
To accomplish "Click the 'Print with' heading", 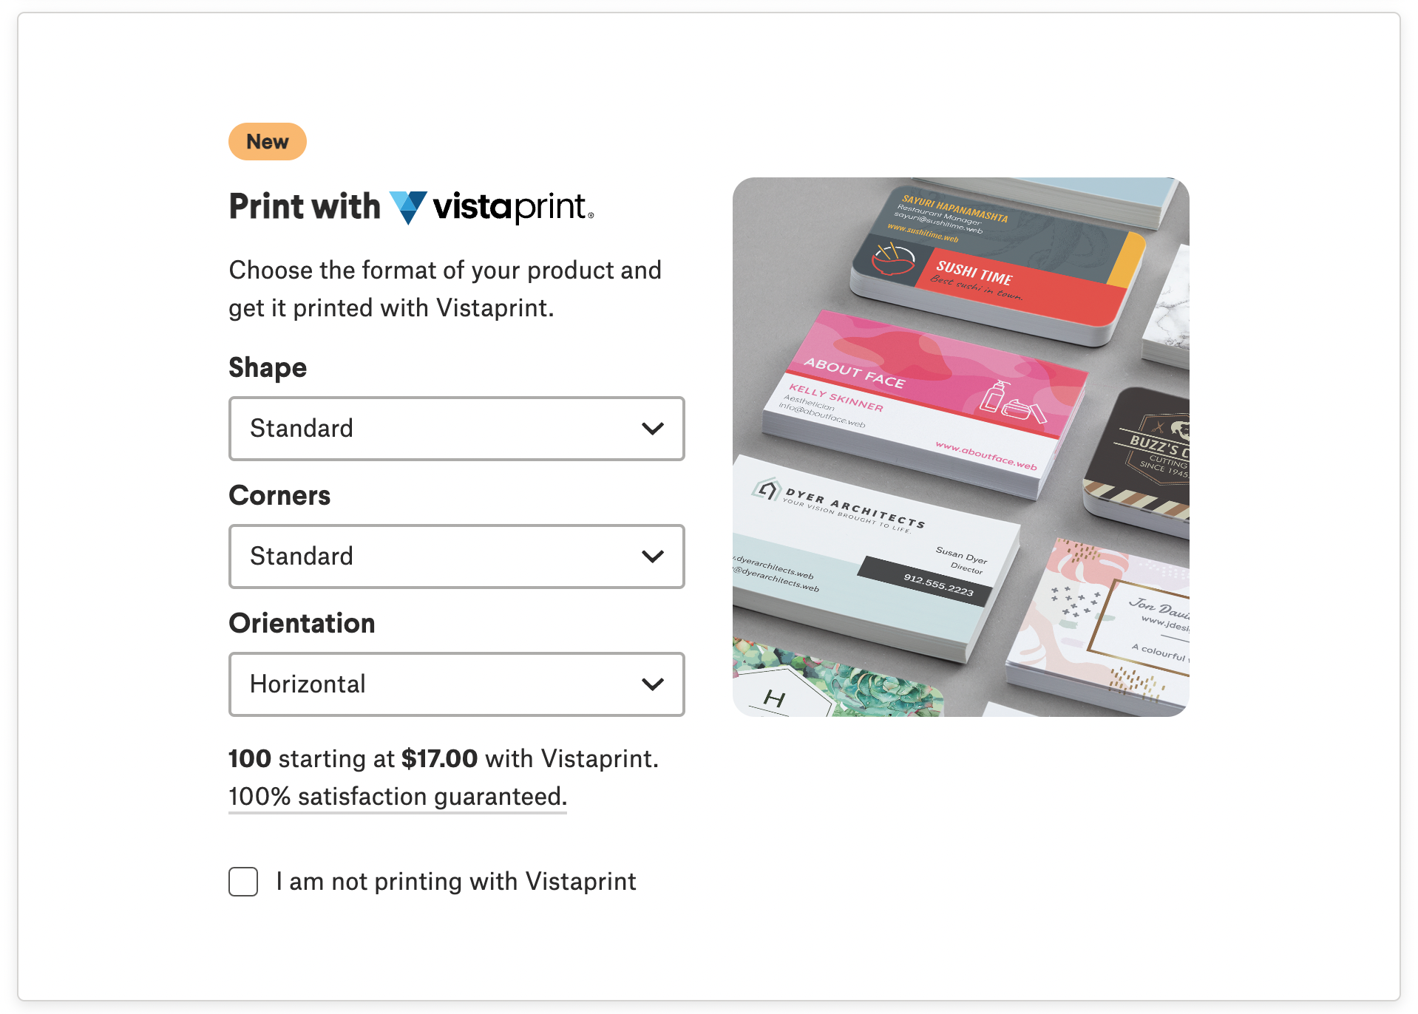I will pos(305,206).
